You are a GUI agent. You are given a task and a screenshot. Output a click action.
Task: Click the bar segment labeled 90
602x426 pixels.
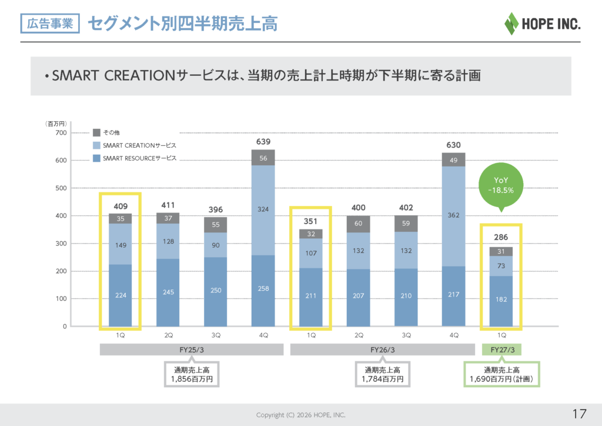(x=215, y=245)
